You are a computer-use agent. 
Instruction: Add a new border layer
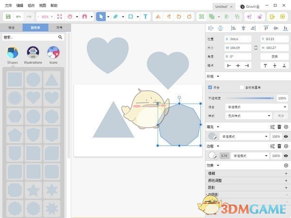[x=286, y=146]
